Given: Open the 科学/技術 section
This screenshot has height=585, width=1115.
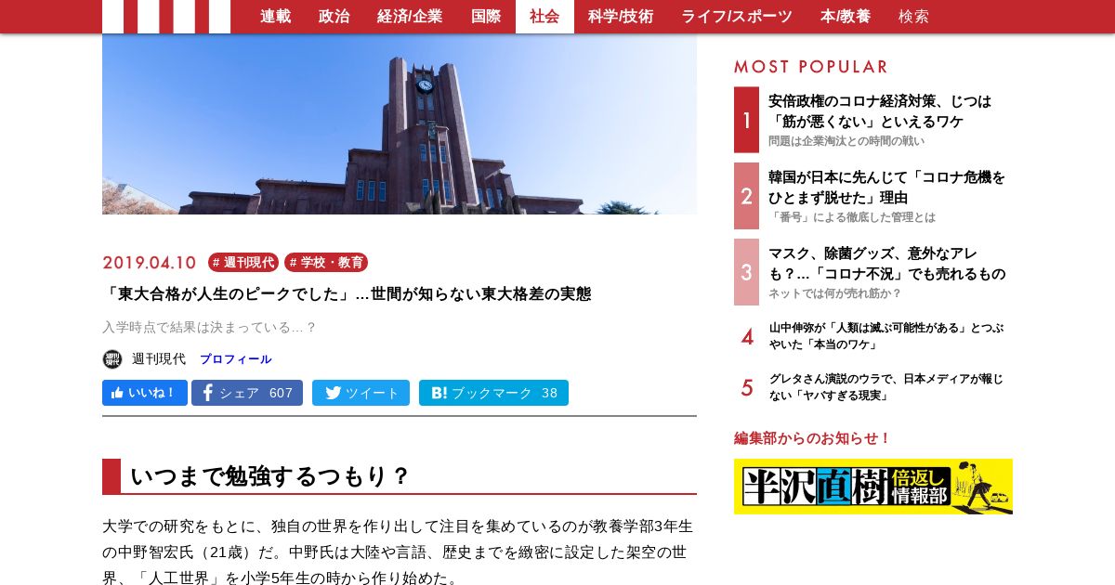Looking at the screenshot, I should 621,17.
